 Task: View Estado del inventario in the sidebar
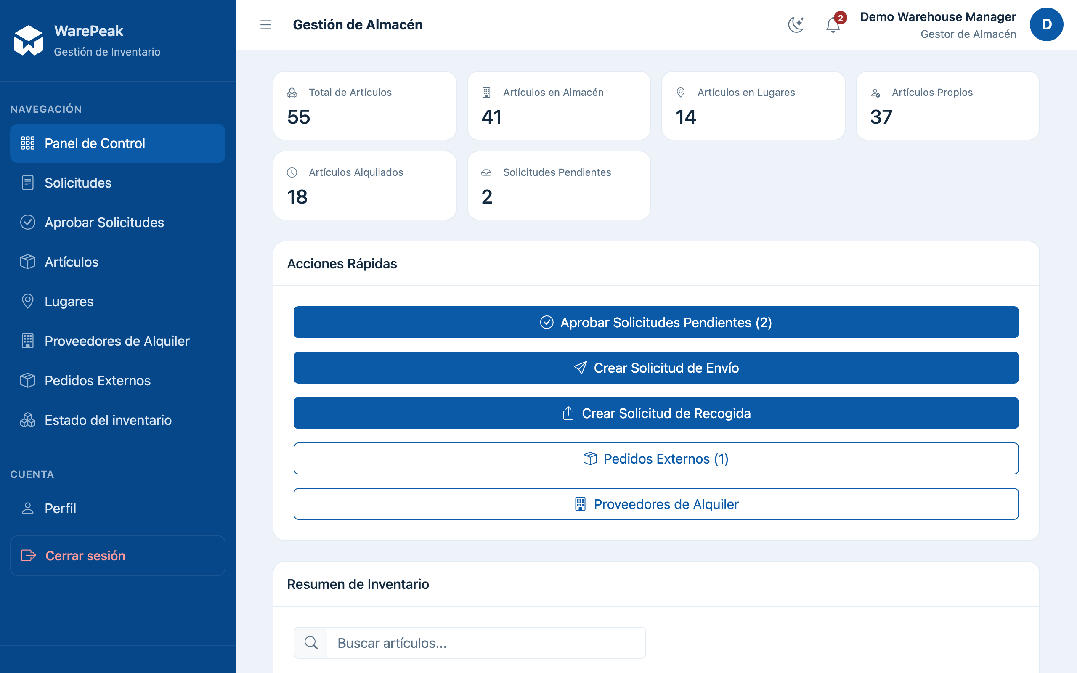click(x=117, y=420)
